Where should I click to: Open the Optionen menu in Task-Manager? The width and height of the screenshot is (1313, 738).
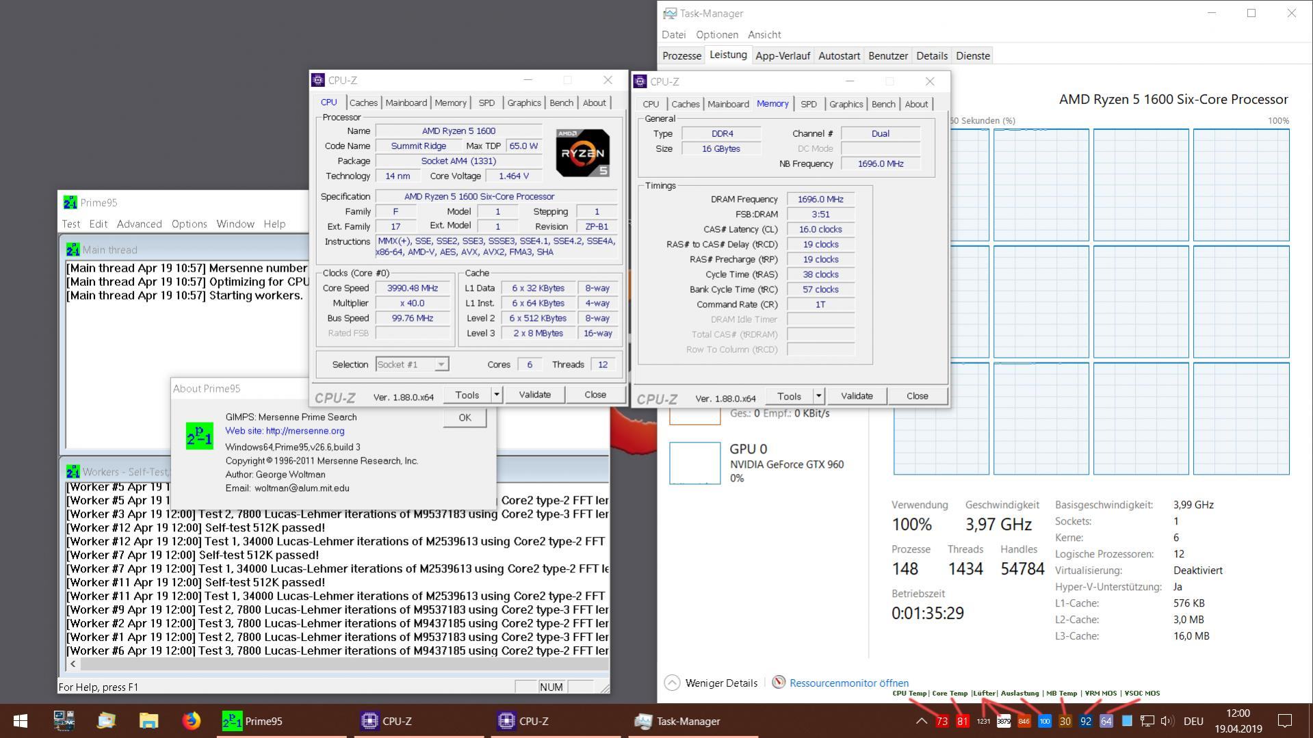point(717,34)
